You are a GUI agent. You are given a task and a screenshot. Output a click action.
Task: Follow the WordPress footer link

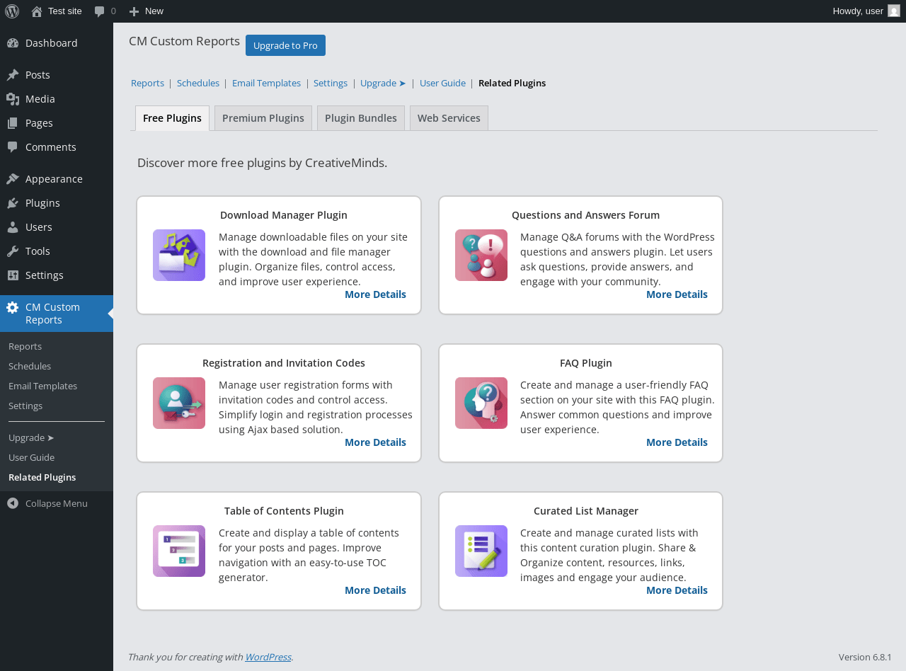[x=268, y=657]
